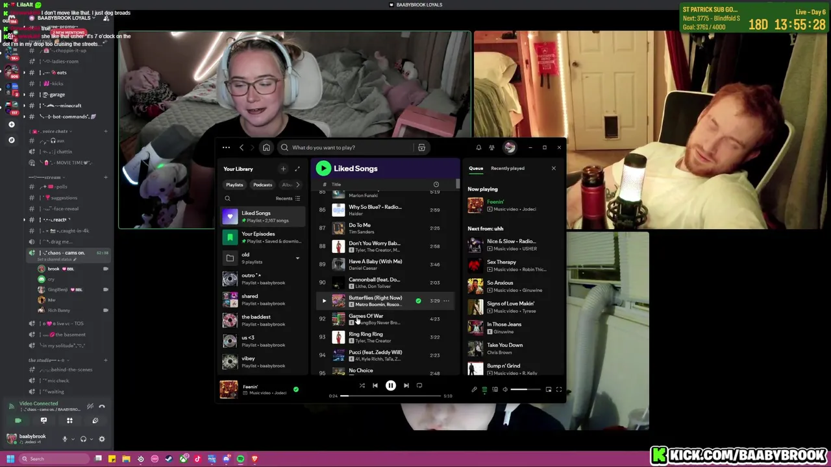Mute Spotify volume speaker icon
The image size is (831, 467).
[x=505, y=389]
